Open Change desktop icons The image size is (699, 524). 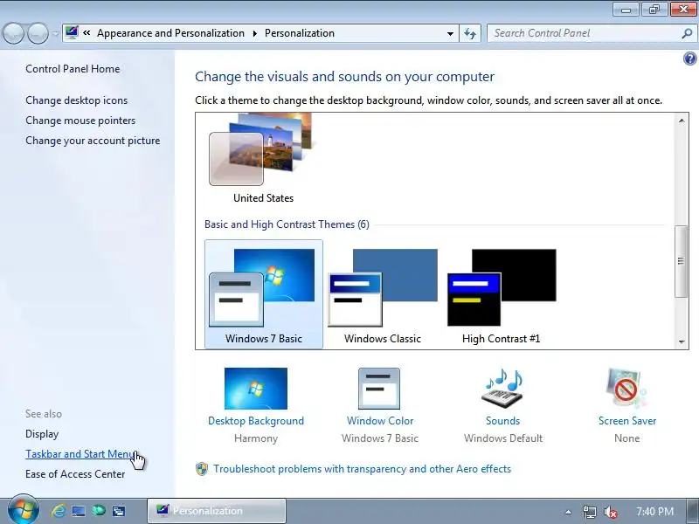tap(76, 100)
